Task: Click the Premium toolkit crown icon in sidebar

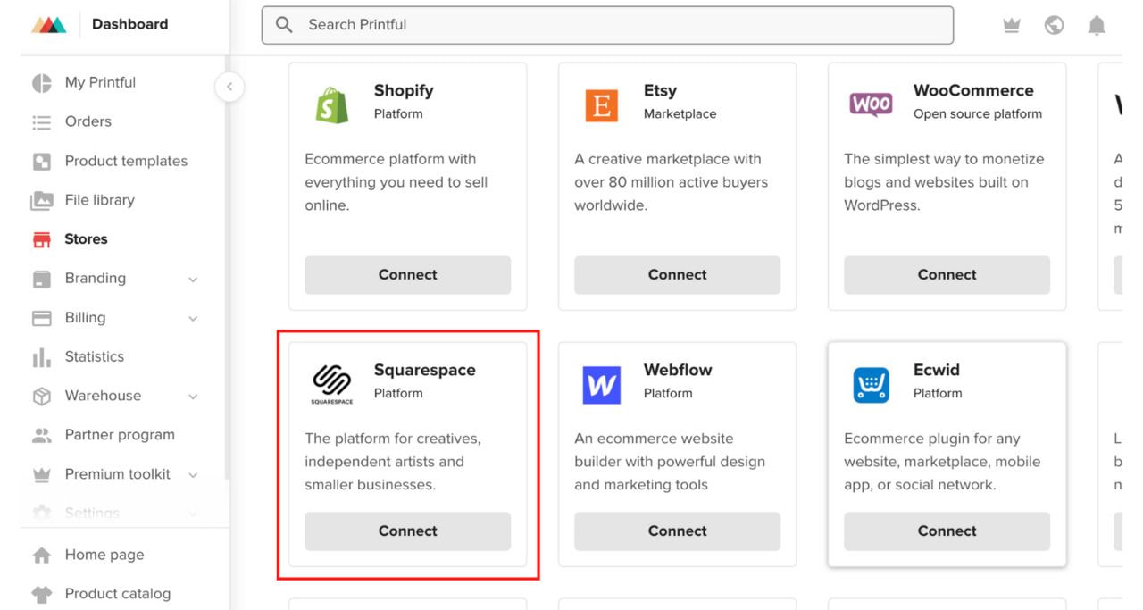Action: pyautogui.click(x=42, y=475)
